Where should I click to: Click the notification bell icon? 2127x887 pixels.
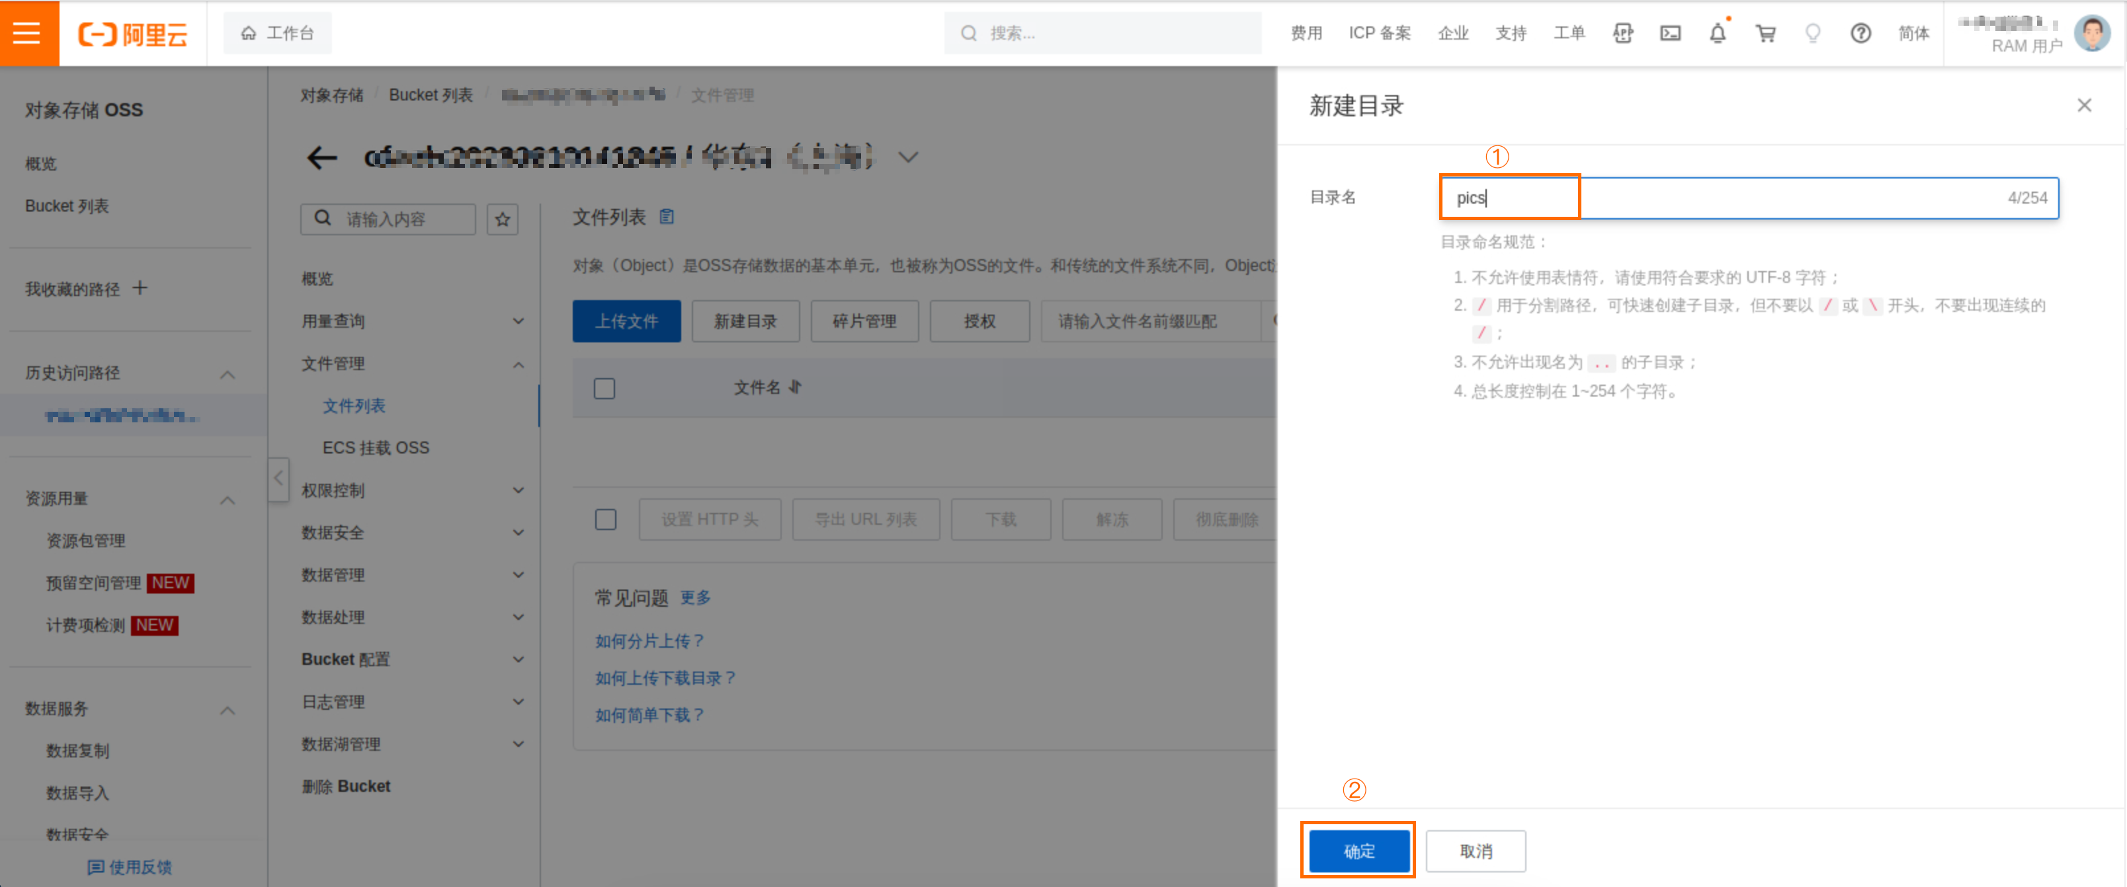1718,33
